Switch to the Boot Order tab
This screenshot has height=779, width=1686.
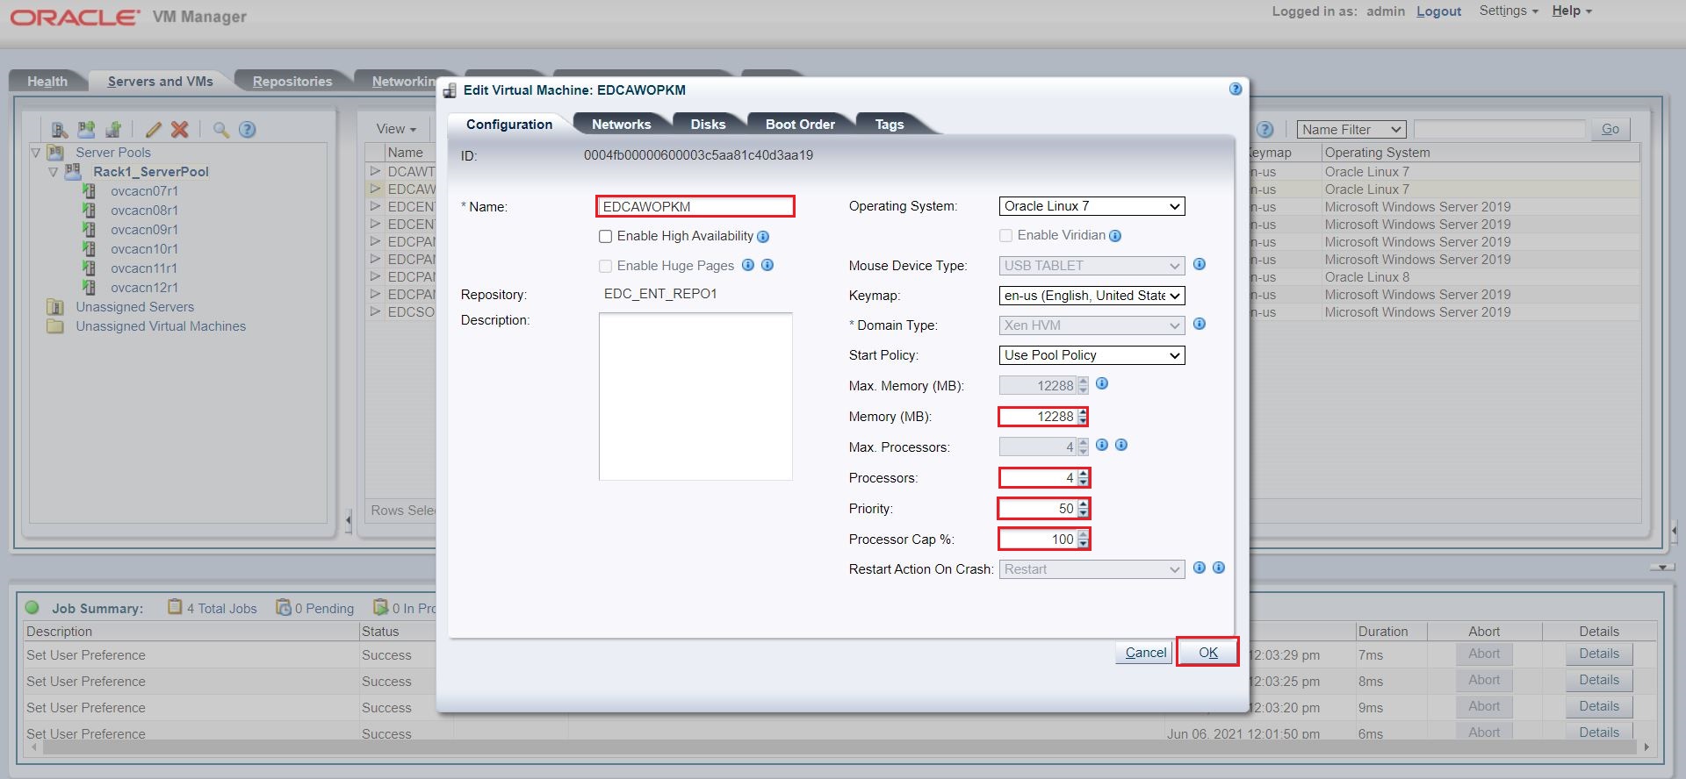[800, 124]
